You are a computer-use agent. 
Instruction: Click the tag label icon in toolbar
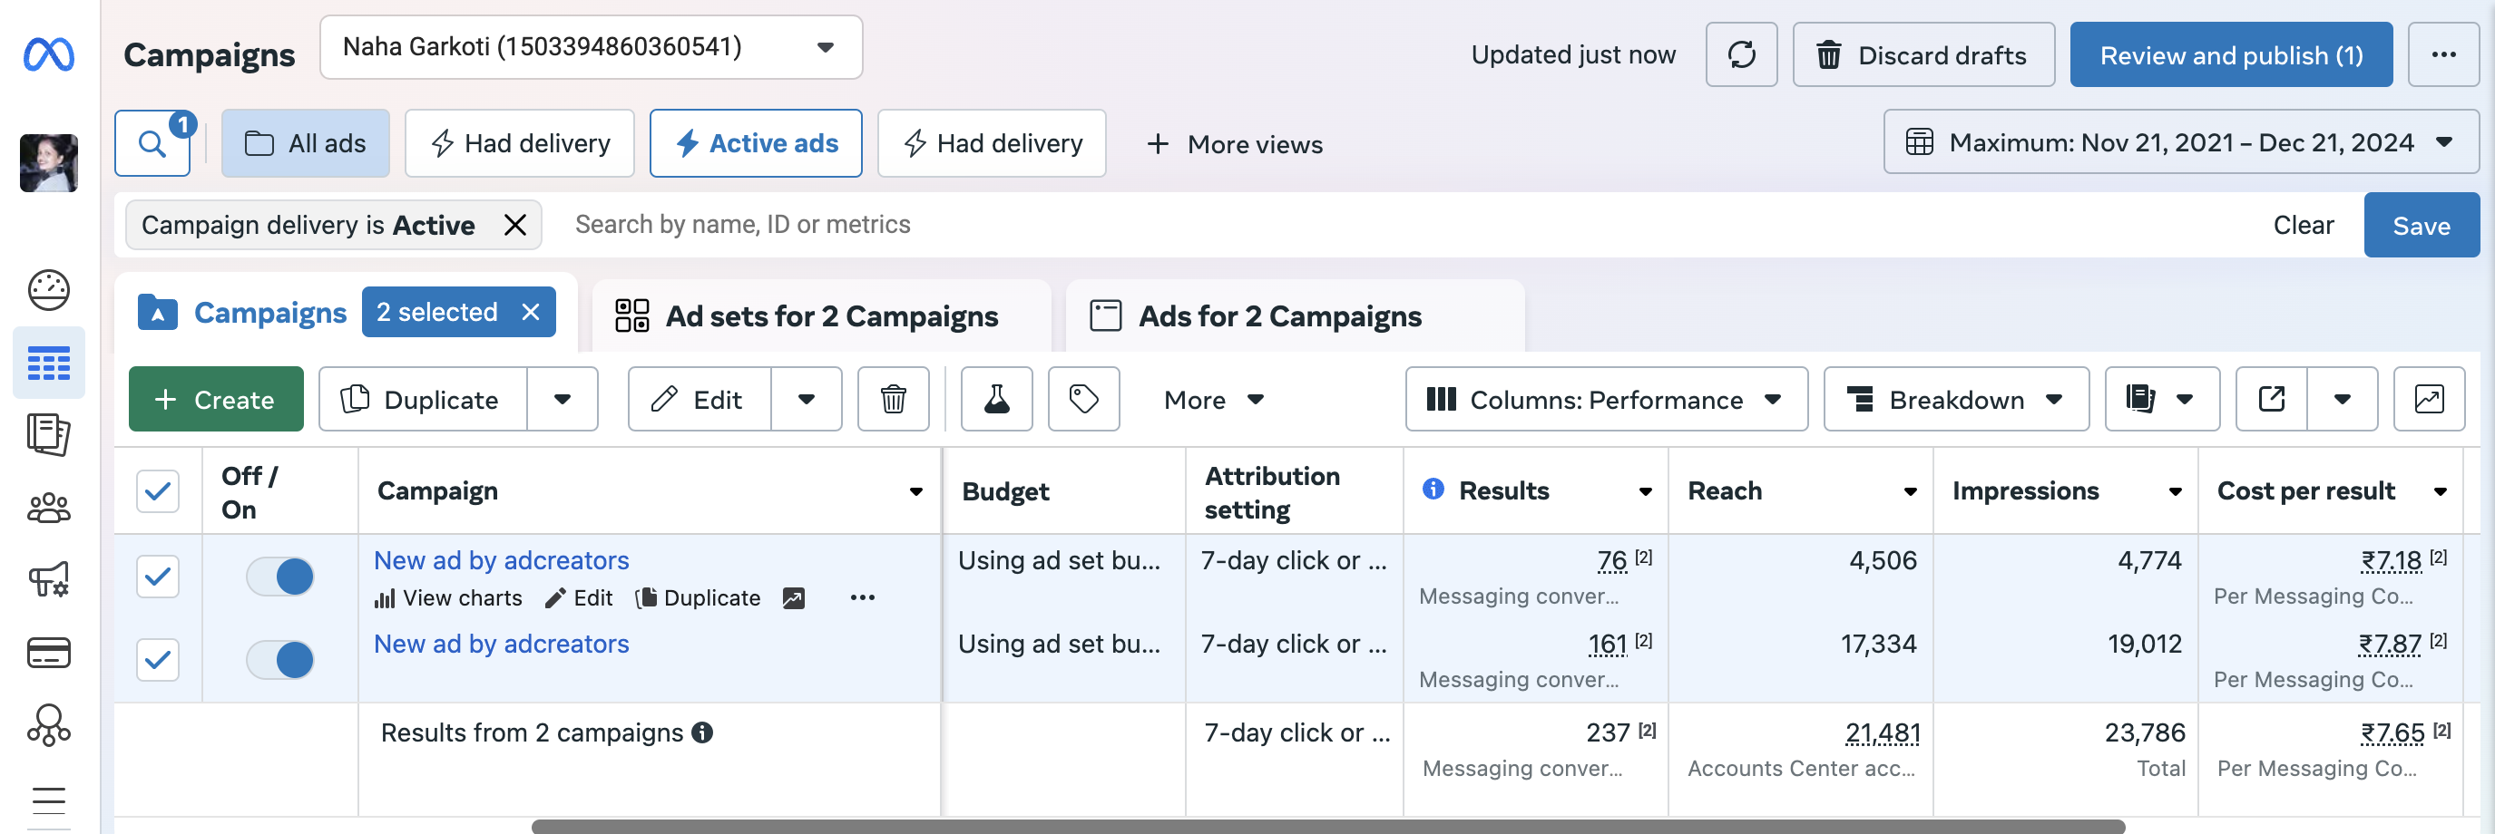(x=1083, y=400)
